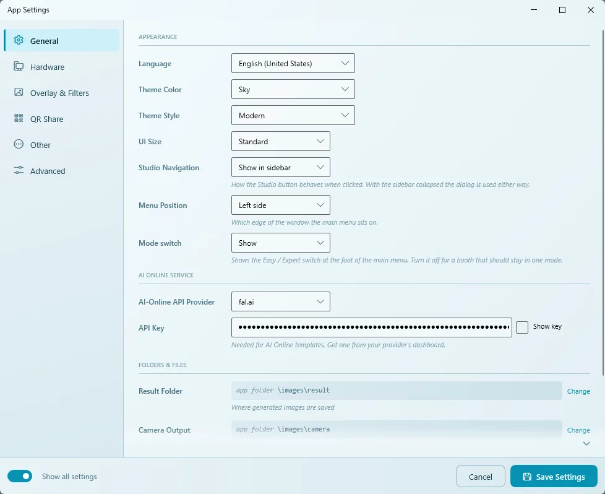Click the 'Which edge of the window' hint text

click(x=304, y=222)
